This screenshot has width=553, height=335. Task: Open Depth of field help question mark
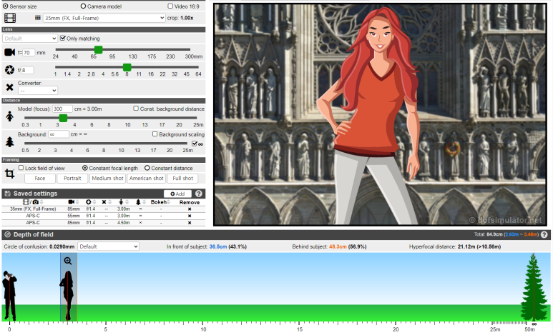(544, 234)
